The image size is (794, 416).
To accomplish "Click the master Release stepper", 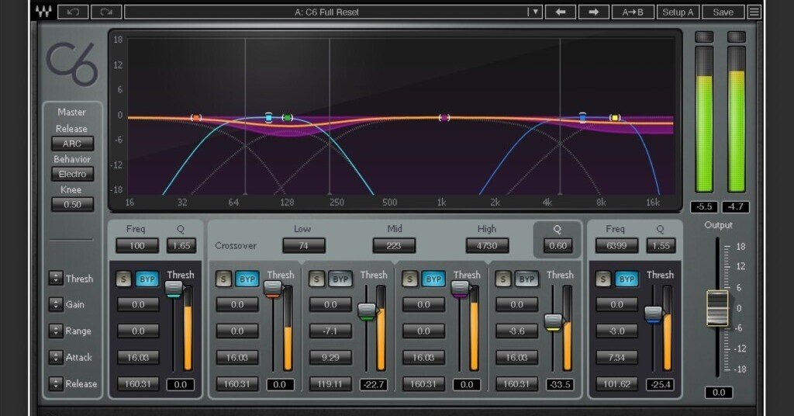I will 56,383.
